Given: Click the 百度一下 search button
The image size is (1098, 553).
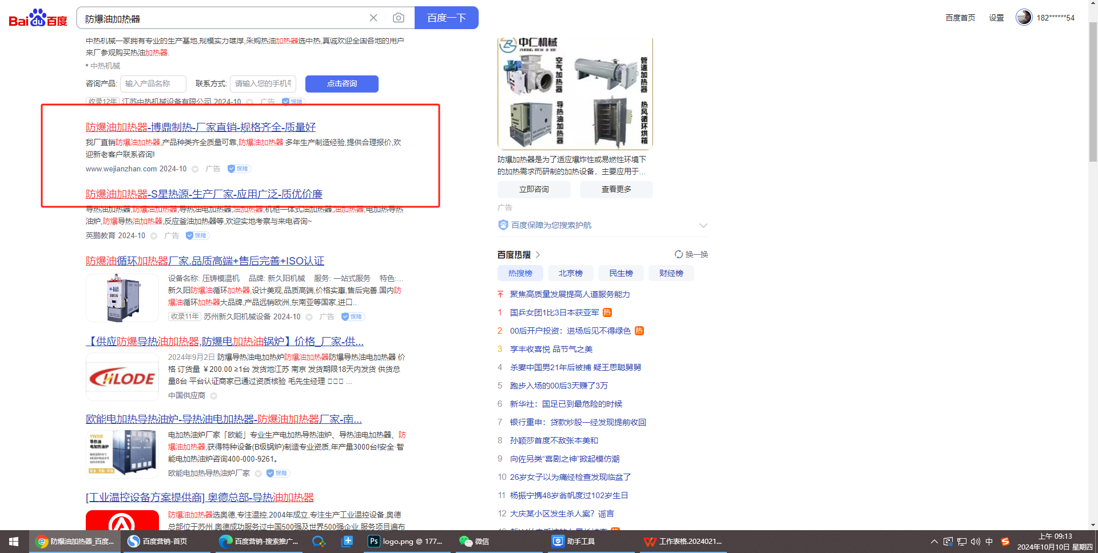Looking at the screenshot, I should tap(447, 18).
